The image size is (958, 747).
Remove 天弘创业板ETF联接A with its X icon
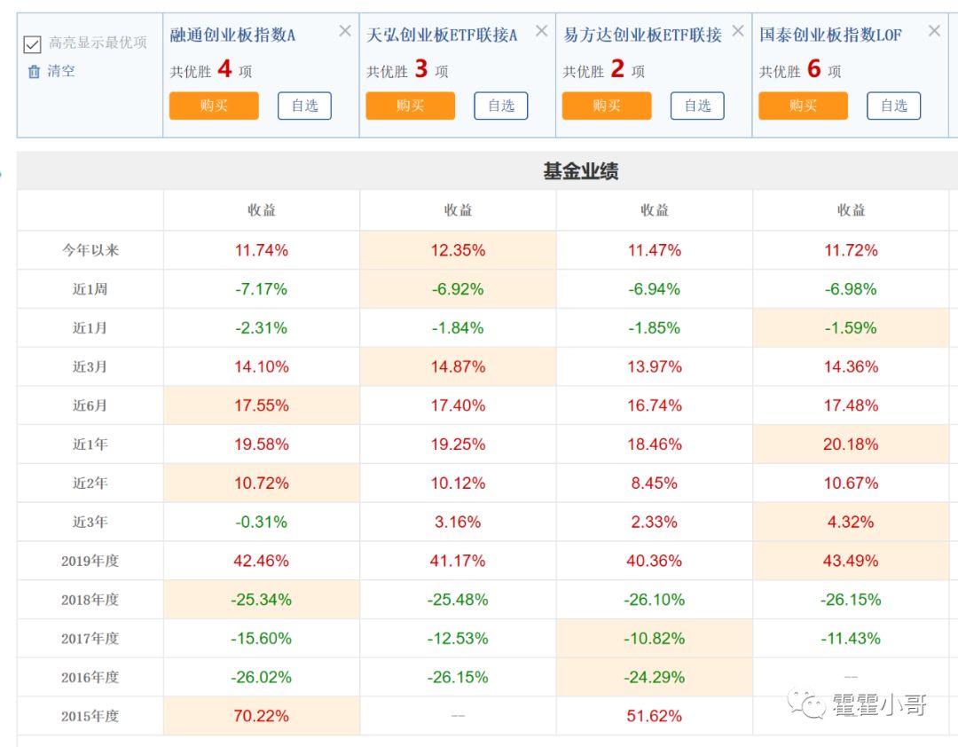[541, 32]
